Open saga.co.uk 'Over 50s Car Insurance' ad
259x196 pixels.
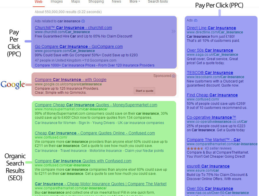[x=210, y=50]
